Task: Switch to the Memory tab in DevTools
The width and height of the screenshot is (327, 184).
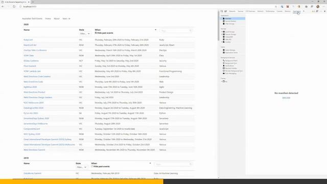Action: (x=288, y=11)
